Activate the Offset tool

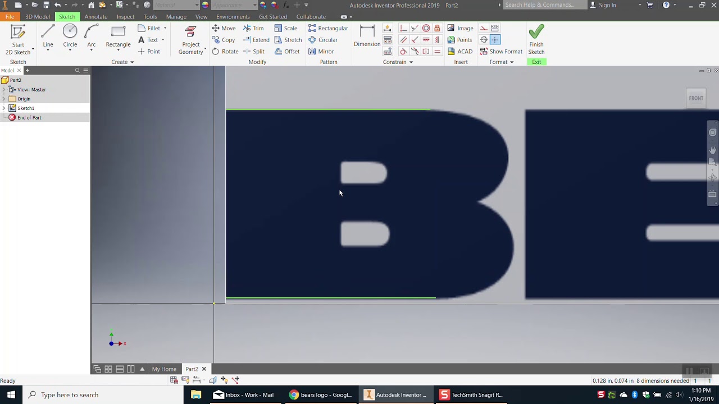(287, 52)
